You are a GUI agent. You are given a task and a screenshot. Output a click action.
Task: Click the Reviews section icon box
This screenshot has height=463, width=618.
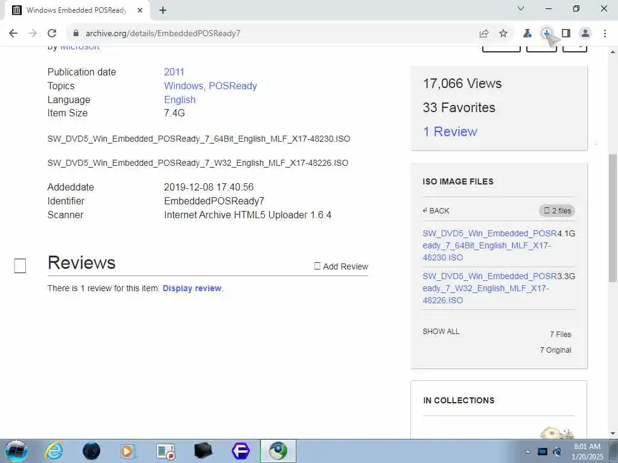(x=20, y=266)
